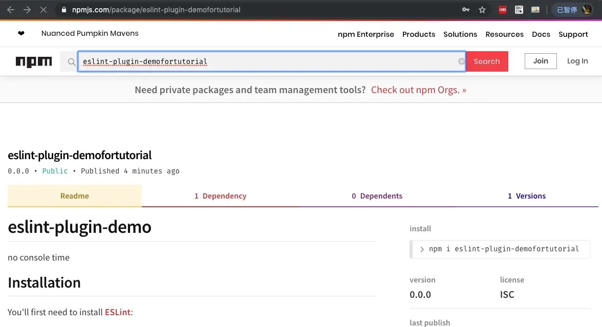The width and height of the screenshot is (602, 327).
Task: Click the eslint-plugin-demofortutorial package title
Action: point(79,155)
